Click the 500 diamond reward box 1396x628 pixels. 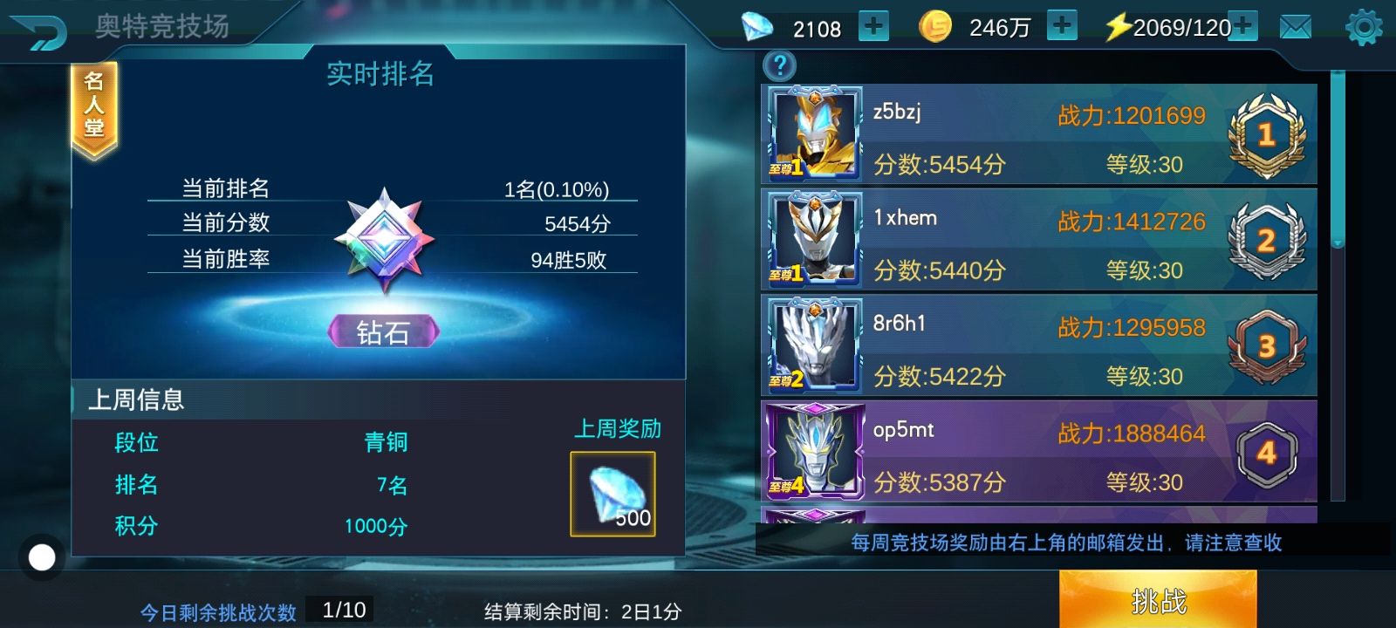pos(612,494)
